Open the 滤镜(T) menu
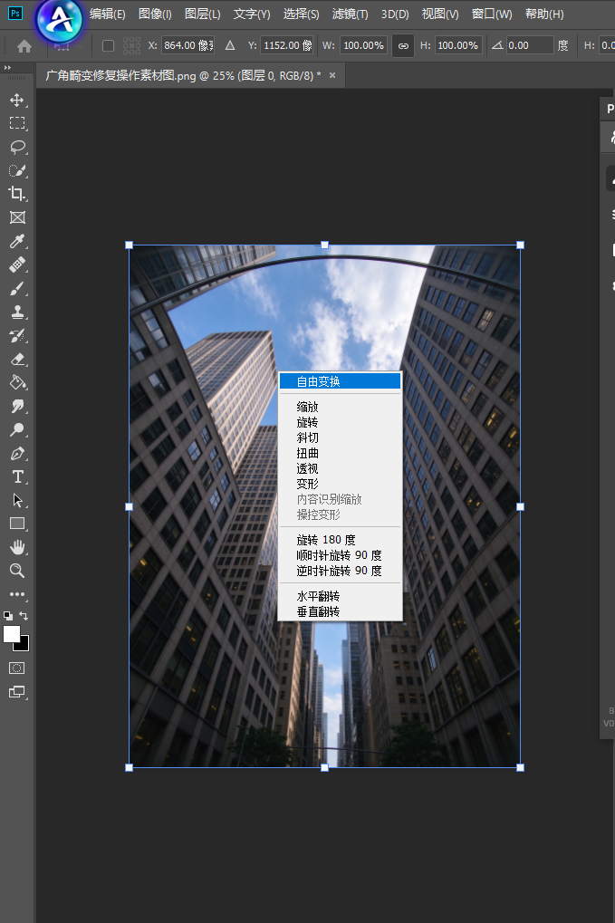 (351, 14)
